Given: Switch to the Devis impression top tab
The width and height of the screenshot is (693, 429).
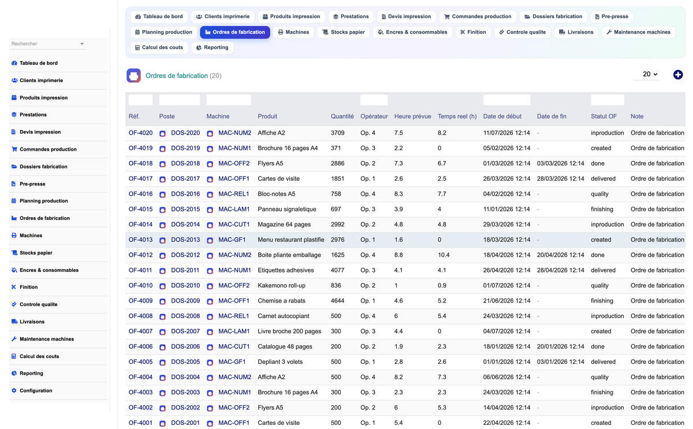Looking at the screenshot, I should pyautogui.click(x=406, y=17).
